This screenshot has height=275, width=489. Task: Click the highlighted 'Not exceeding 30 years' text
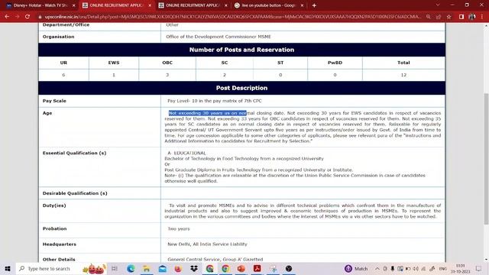207,113
